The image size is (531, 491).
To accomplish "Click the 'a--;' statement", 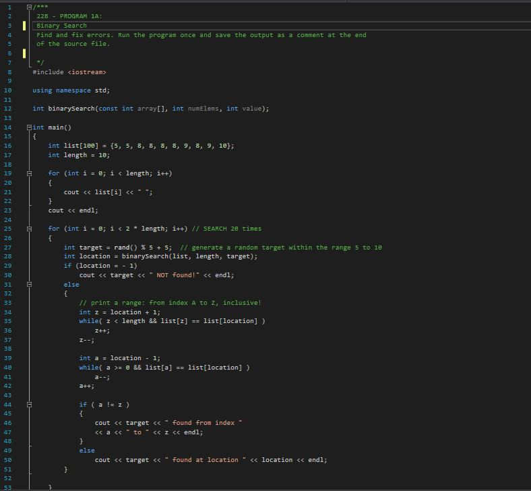I will [x=102, y=377].
